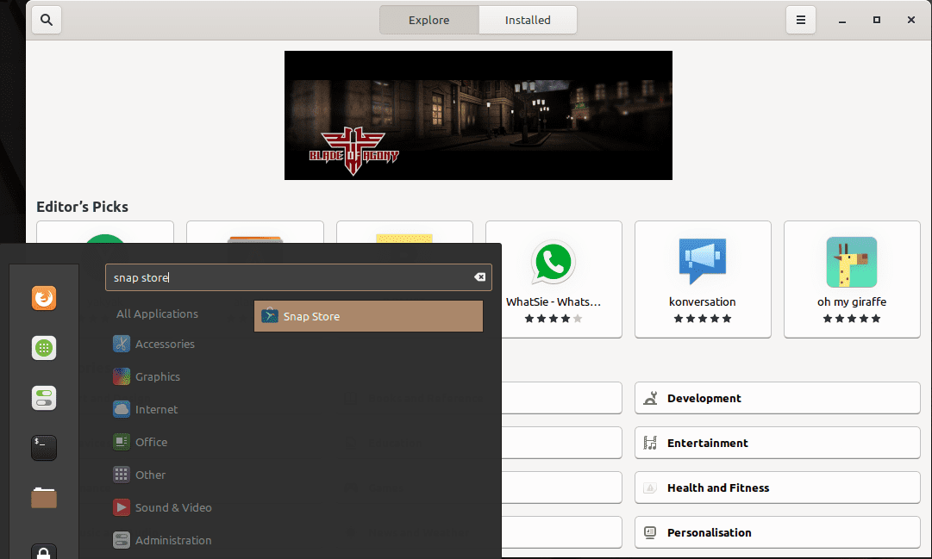The height and width of the screenshot is (559, 932).
Task: Switch to the Installed tab
Action: 528,20
